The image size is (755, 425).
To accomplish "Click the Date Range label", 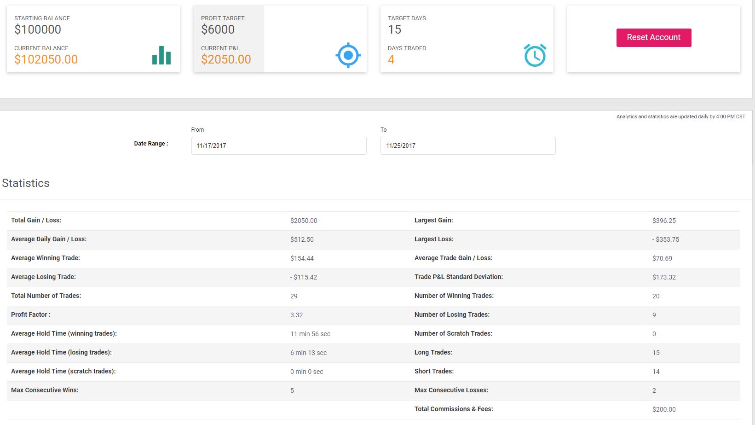I will pos(151,144).
